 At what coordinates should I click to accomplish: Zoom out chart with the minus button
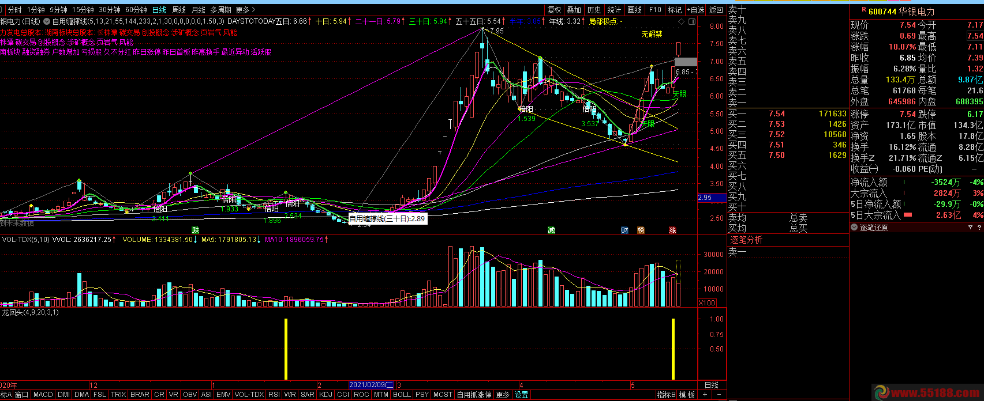[x=719, y=395]
